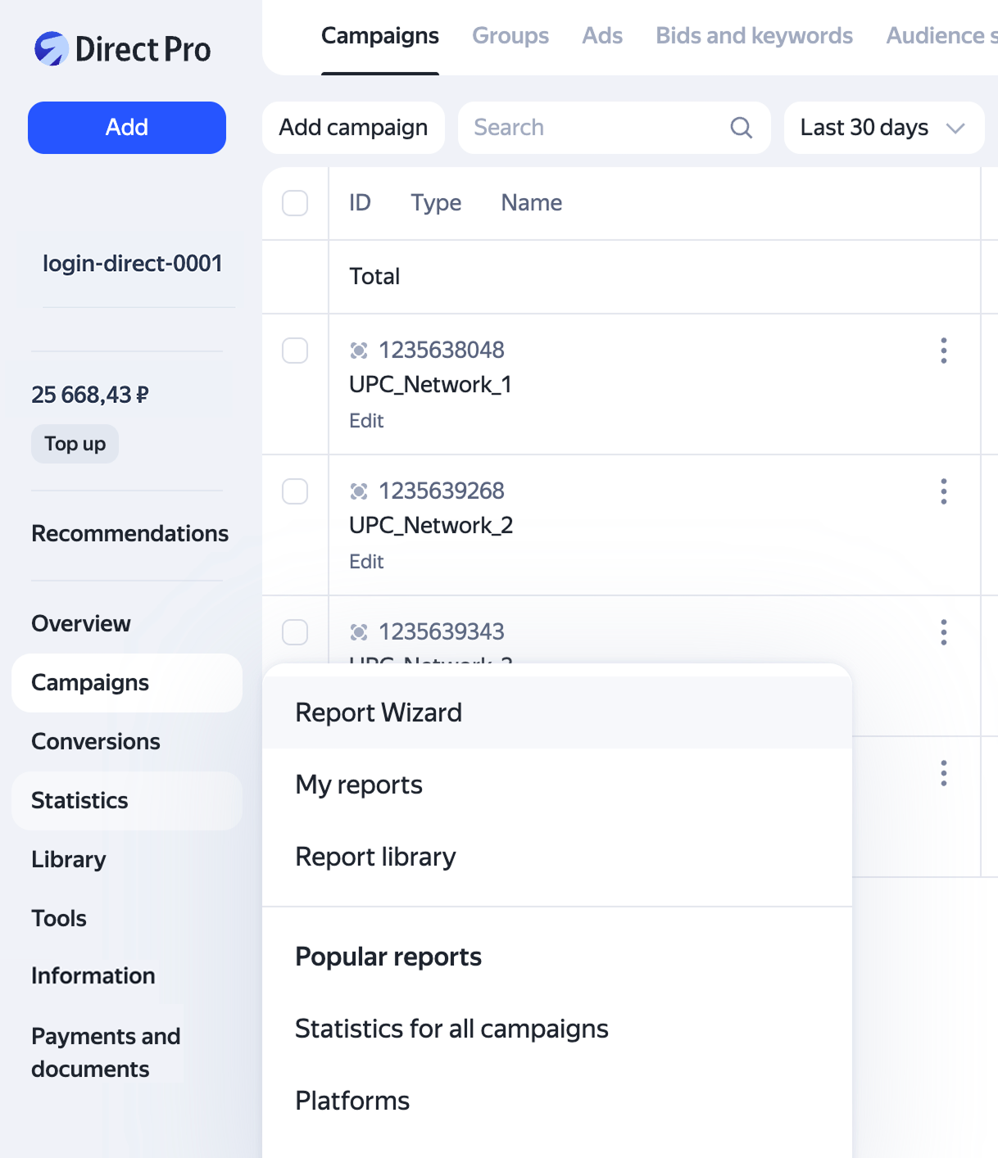
Task: Click the Direct Pro logo icon
Action: (51, 49)
